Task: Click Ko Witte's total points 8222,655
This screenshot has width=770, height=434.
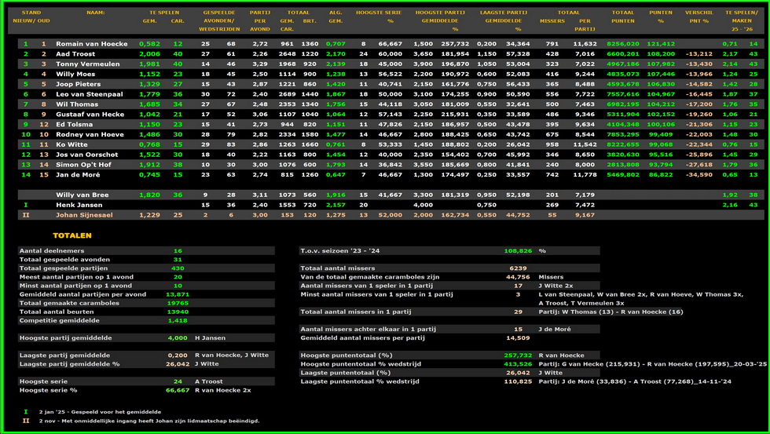Action: 622,144
